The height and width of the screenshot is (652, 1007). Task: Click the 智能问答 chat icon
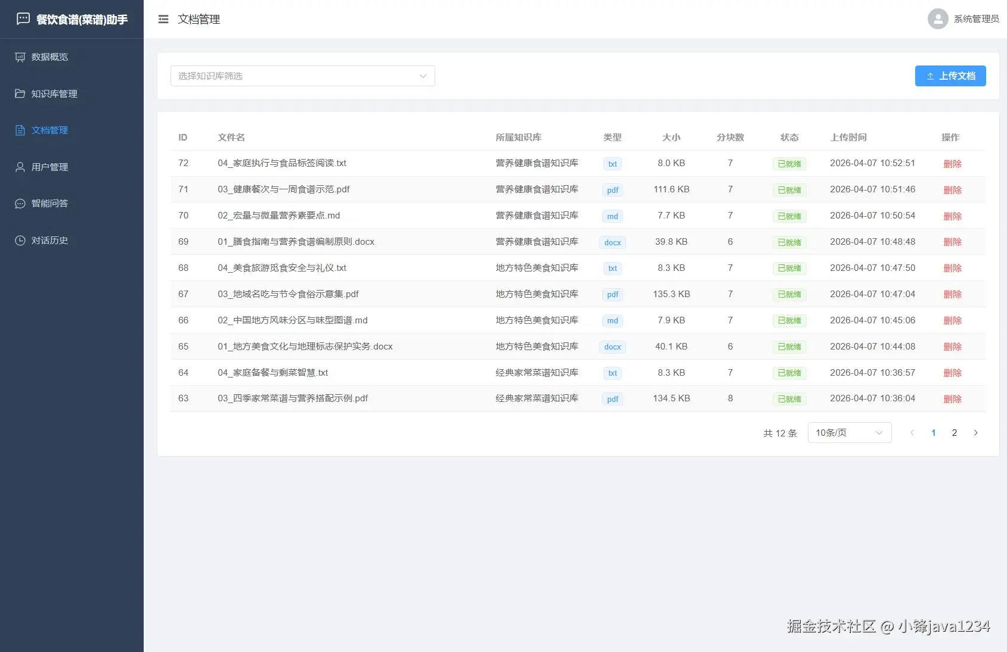click(x=20, y=204)
